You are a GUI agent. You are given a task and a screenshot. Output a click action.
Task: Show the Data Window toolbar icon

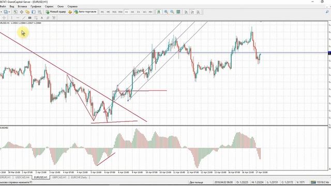coord(22,12)
